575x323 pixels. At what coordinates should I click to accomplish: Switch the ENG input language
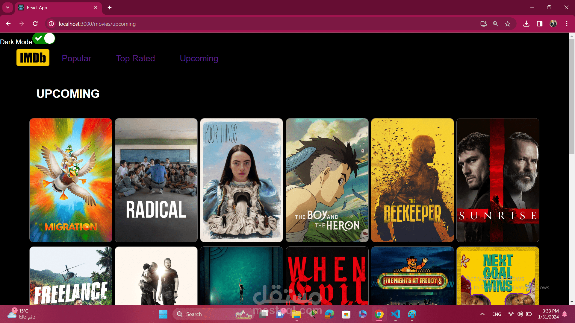(x=497, y=314)
